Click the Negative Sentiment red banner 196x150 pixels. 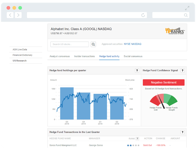click(x=164, y=83)
